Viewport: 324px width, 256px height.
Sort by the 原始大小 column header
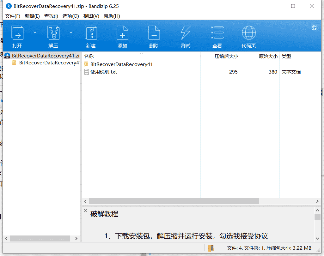pos(260,56)
